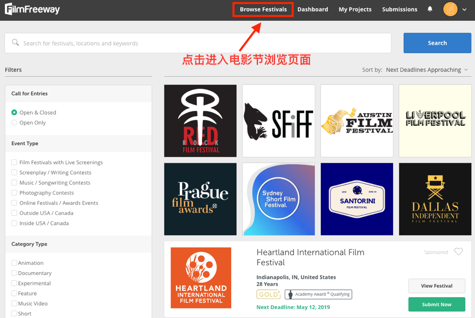
Task: Open Heartland International Film Festival title
Action: pos(310,257)
